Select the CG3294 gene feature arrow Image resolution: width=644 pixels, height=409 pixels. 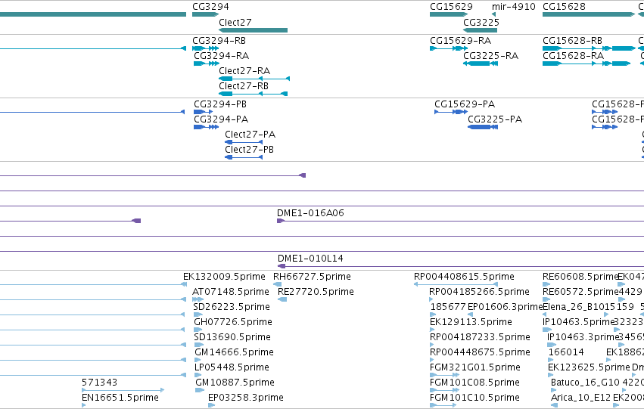[205, 14]
